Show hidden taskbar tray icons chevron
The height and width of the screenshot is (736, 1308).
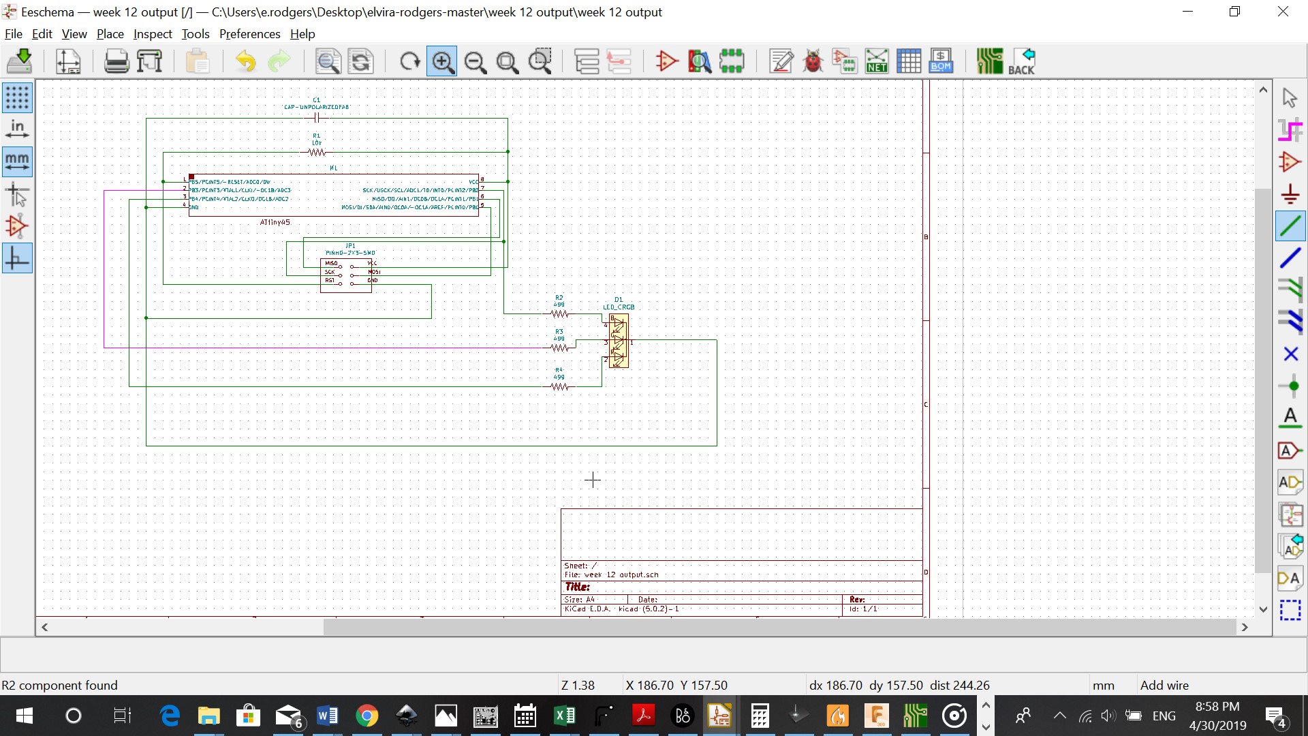1059,716
